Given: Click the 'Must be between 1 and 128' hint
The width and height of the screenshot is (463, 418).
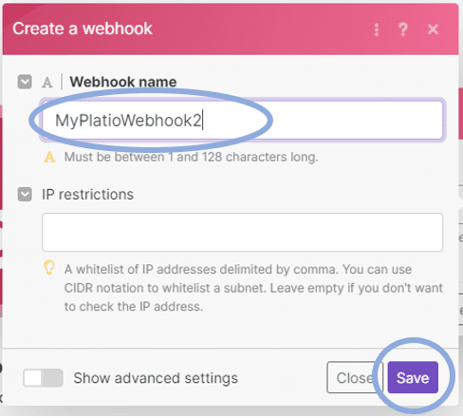Looking at the screenshot, I should (x=191, y=157).
